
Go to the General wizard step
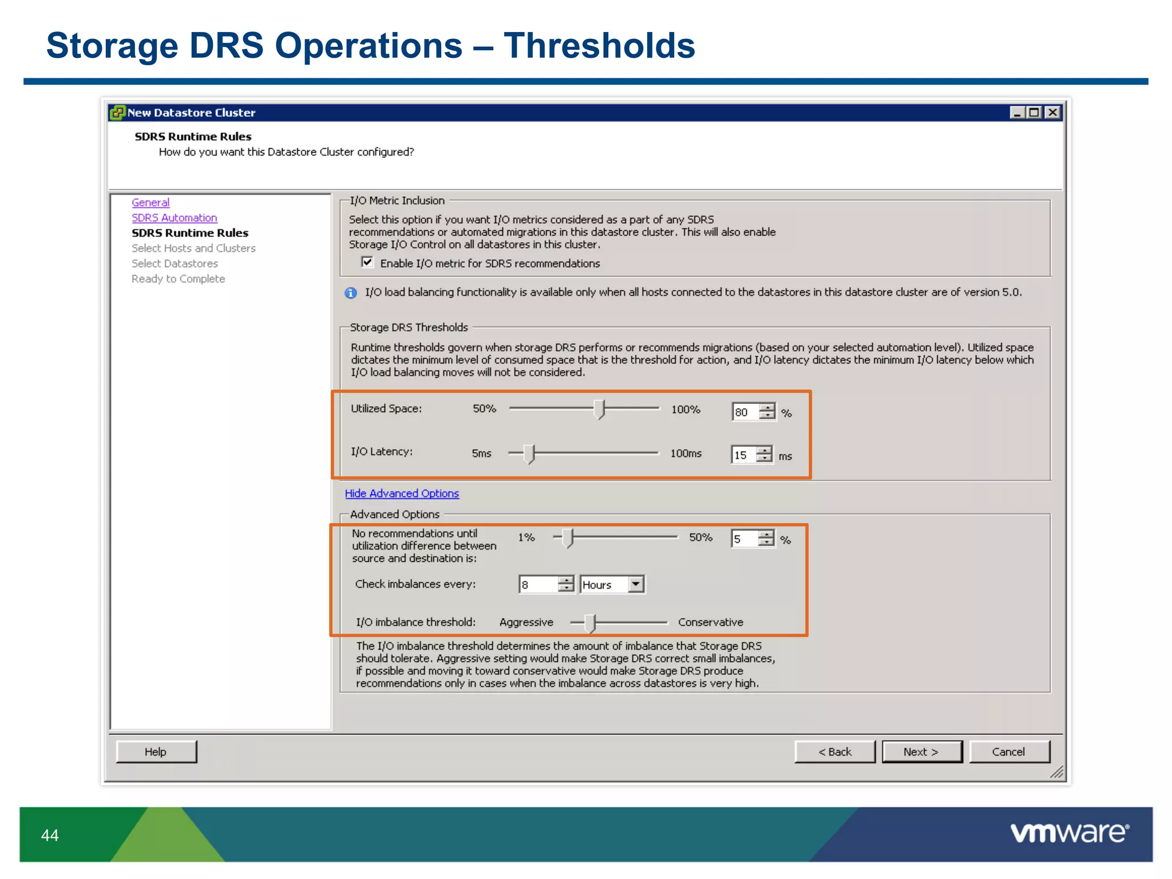[x=151, y=202]
